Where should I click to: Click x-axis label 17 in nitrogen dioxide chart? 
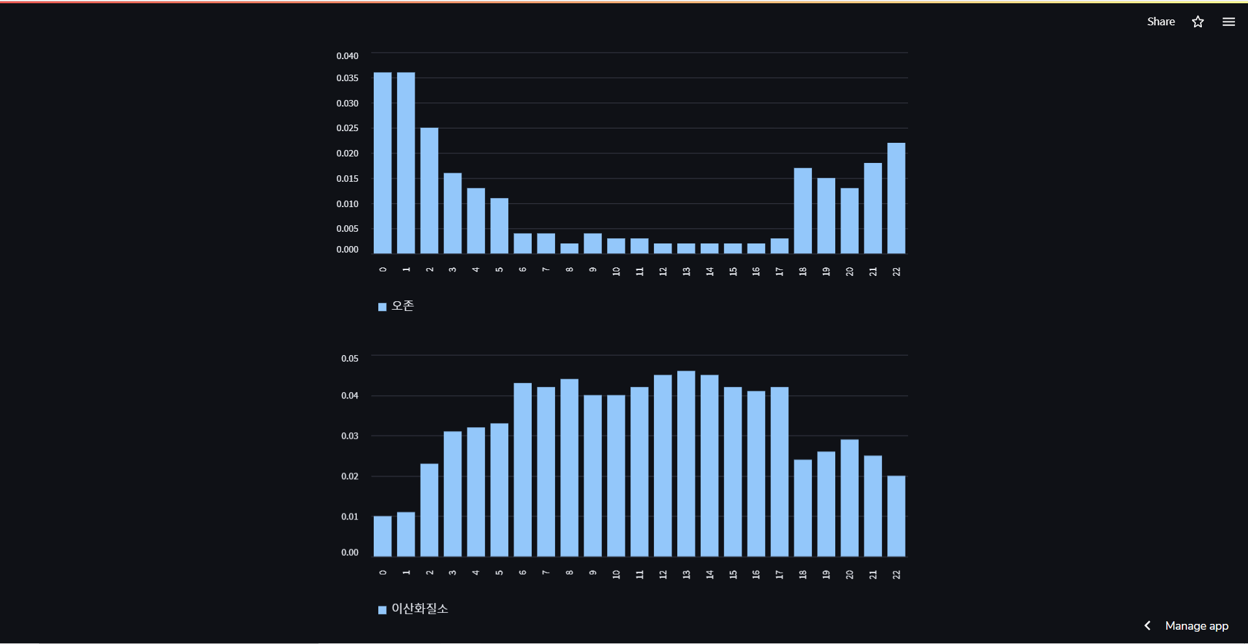click(x=779, y=575)
